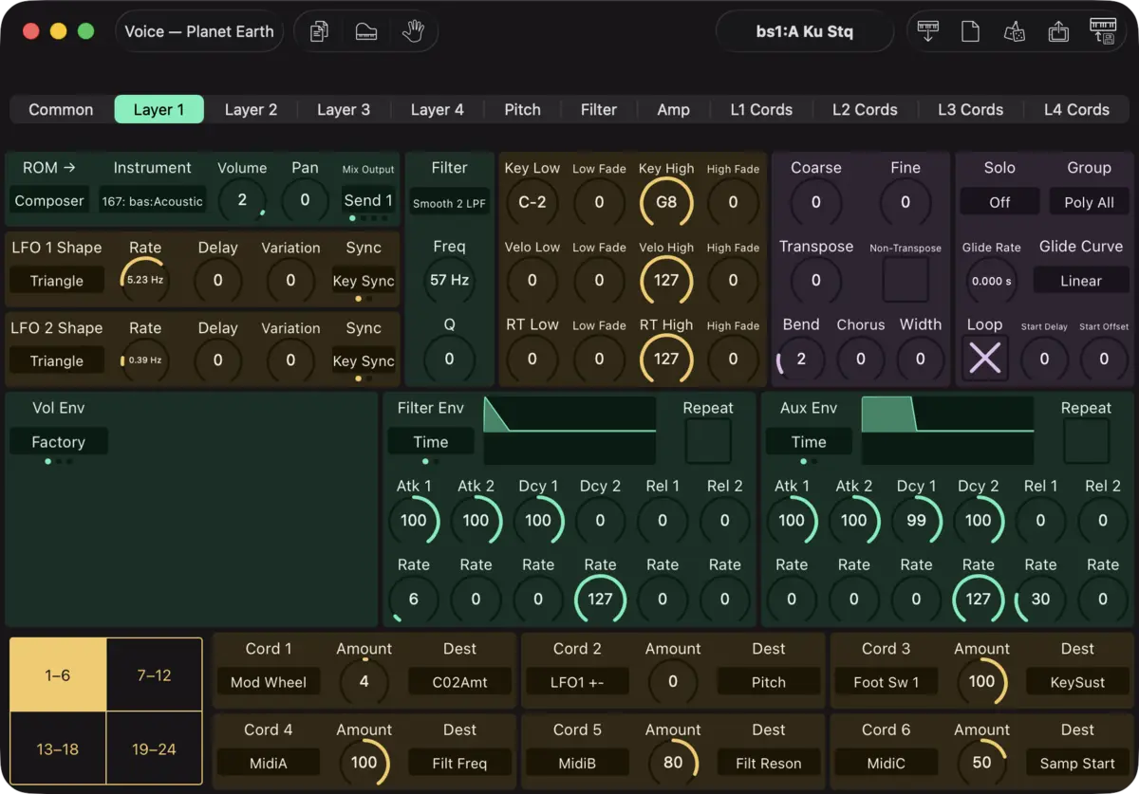Open Cord 5 MidiB source

tap(577, 762)
